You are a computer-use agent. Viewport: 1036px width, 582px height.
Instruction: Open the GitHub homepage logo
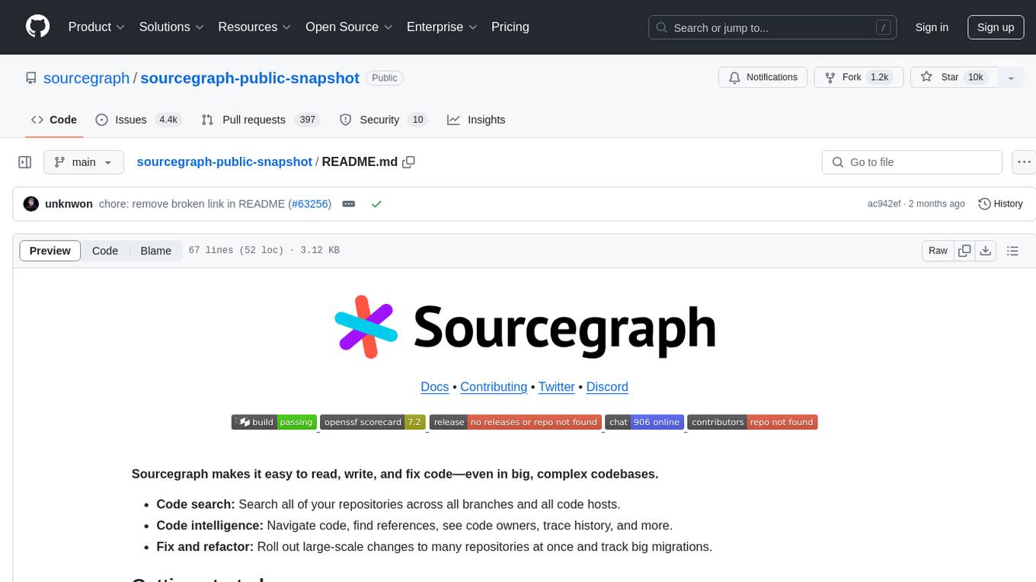[x=38, y=27]
